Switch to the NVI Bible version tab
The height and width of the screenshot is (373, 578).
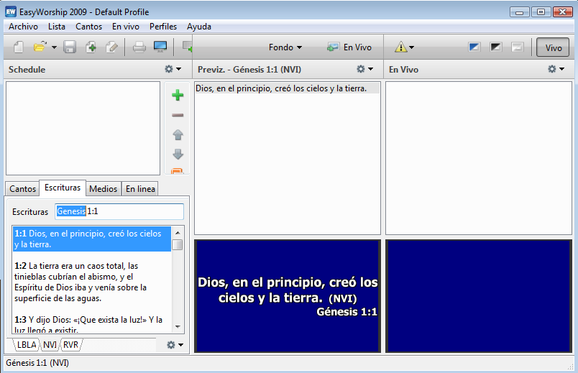click(x=50, y=345)
